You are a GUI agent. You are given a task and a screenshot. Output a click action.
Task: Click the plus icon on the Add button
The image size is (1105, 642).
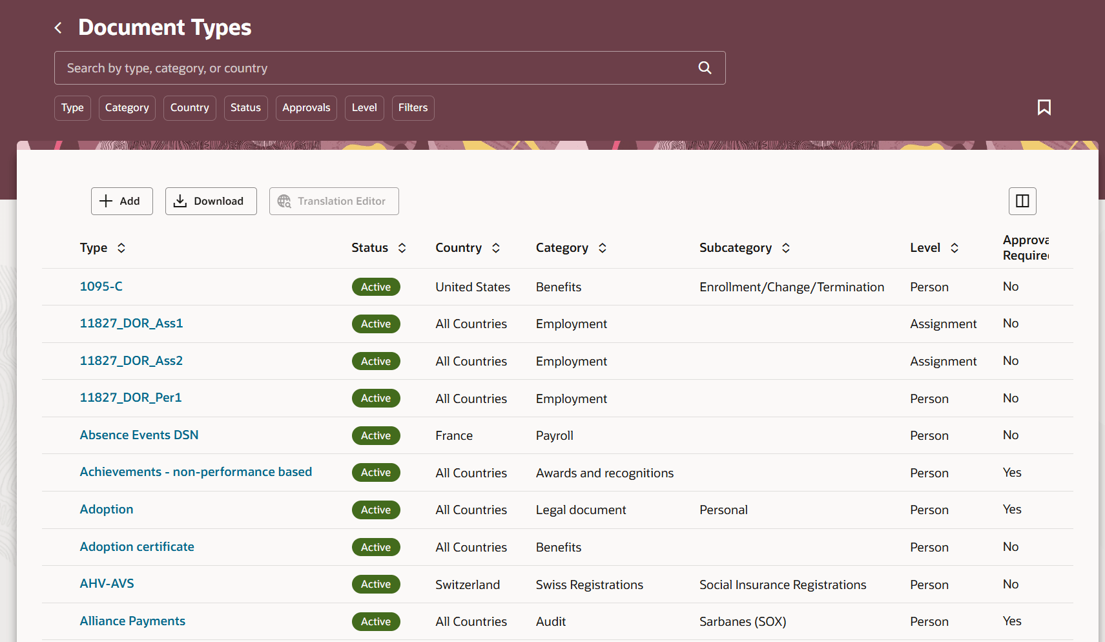coord(107,201)
